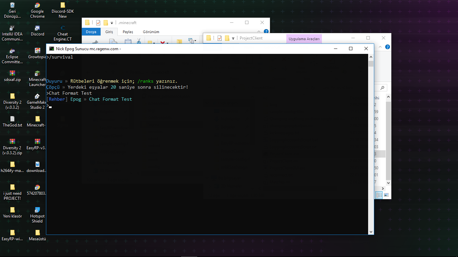Click the Uygulama Araçları tab

click(x=304, y=38)
